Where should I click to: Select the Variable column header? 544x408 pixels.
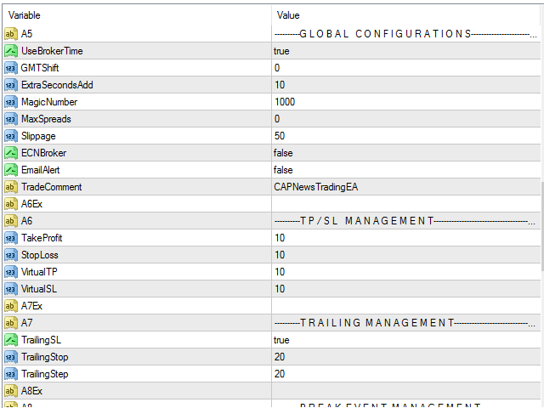[136, 15]
